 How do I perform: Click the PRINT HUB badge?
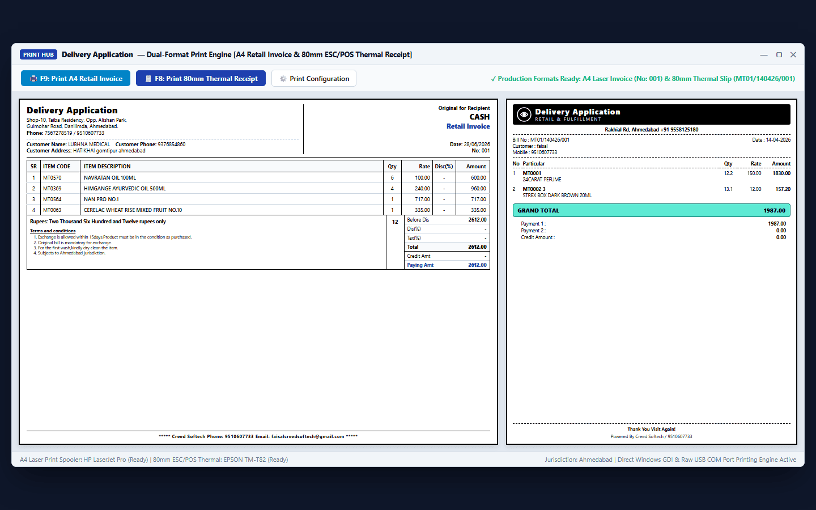pyautogui.click(x=39, y=54)
